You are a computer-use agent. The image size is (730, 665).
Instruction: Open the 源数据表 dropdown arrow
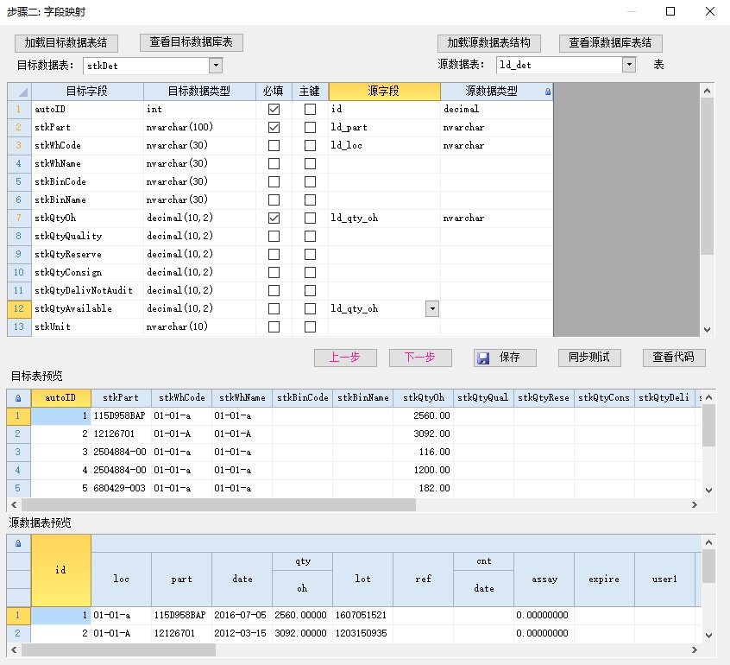(x=629, y=64)
